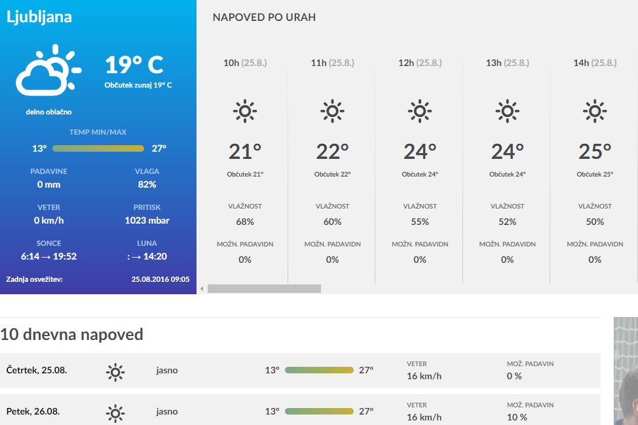638x425 pixels.
Task: Click the 'NAPOVED PO URAH' heading
Action: coord(264,18)
